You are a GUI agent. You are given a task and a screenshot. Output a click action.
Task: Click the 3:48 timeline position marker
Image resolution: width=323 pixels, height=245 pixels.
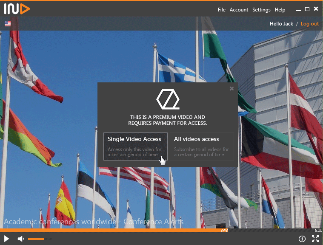click(x=224, y=231)
